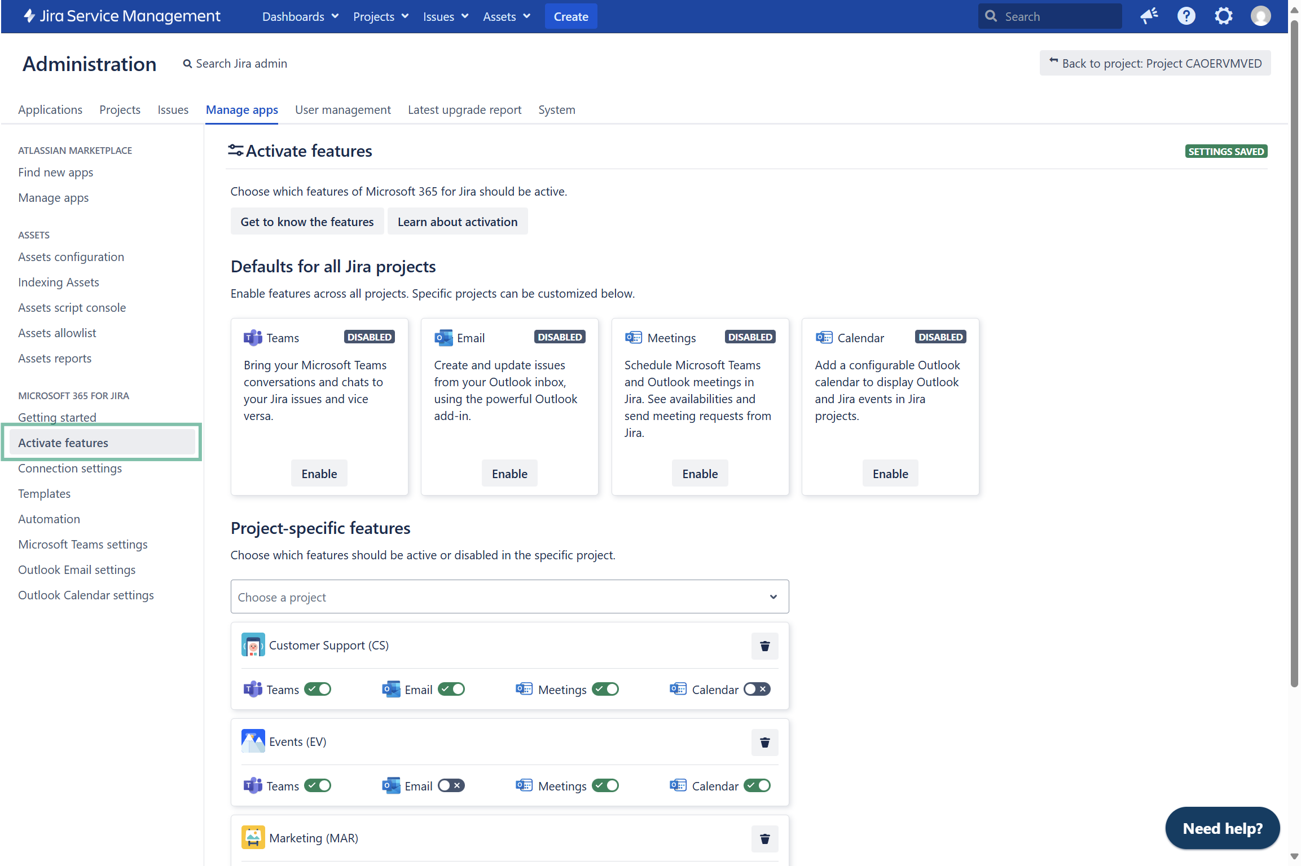The image size is (1301, 866).
Task: Click the Events project trash icon
Action: tap(764, 742)
